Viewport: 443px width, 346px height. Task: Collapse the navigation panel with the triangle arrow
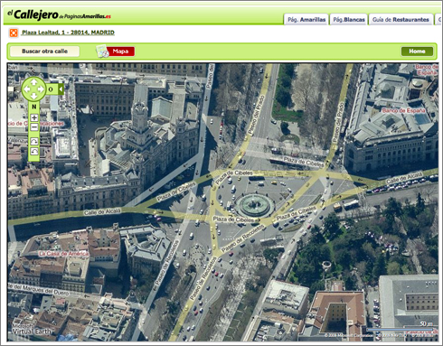[61, 89]
